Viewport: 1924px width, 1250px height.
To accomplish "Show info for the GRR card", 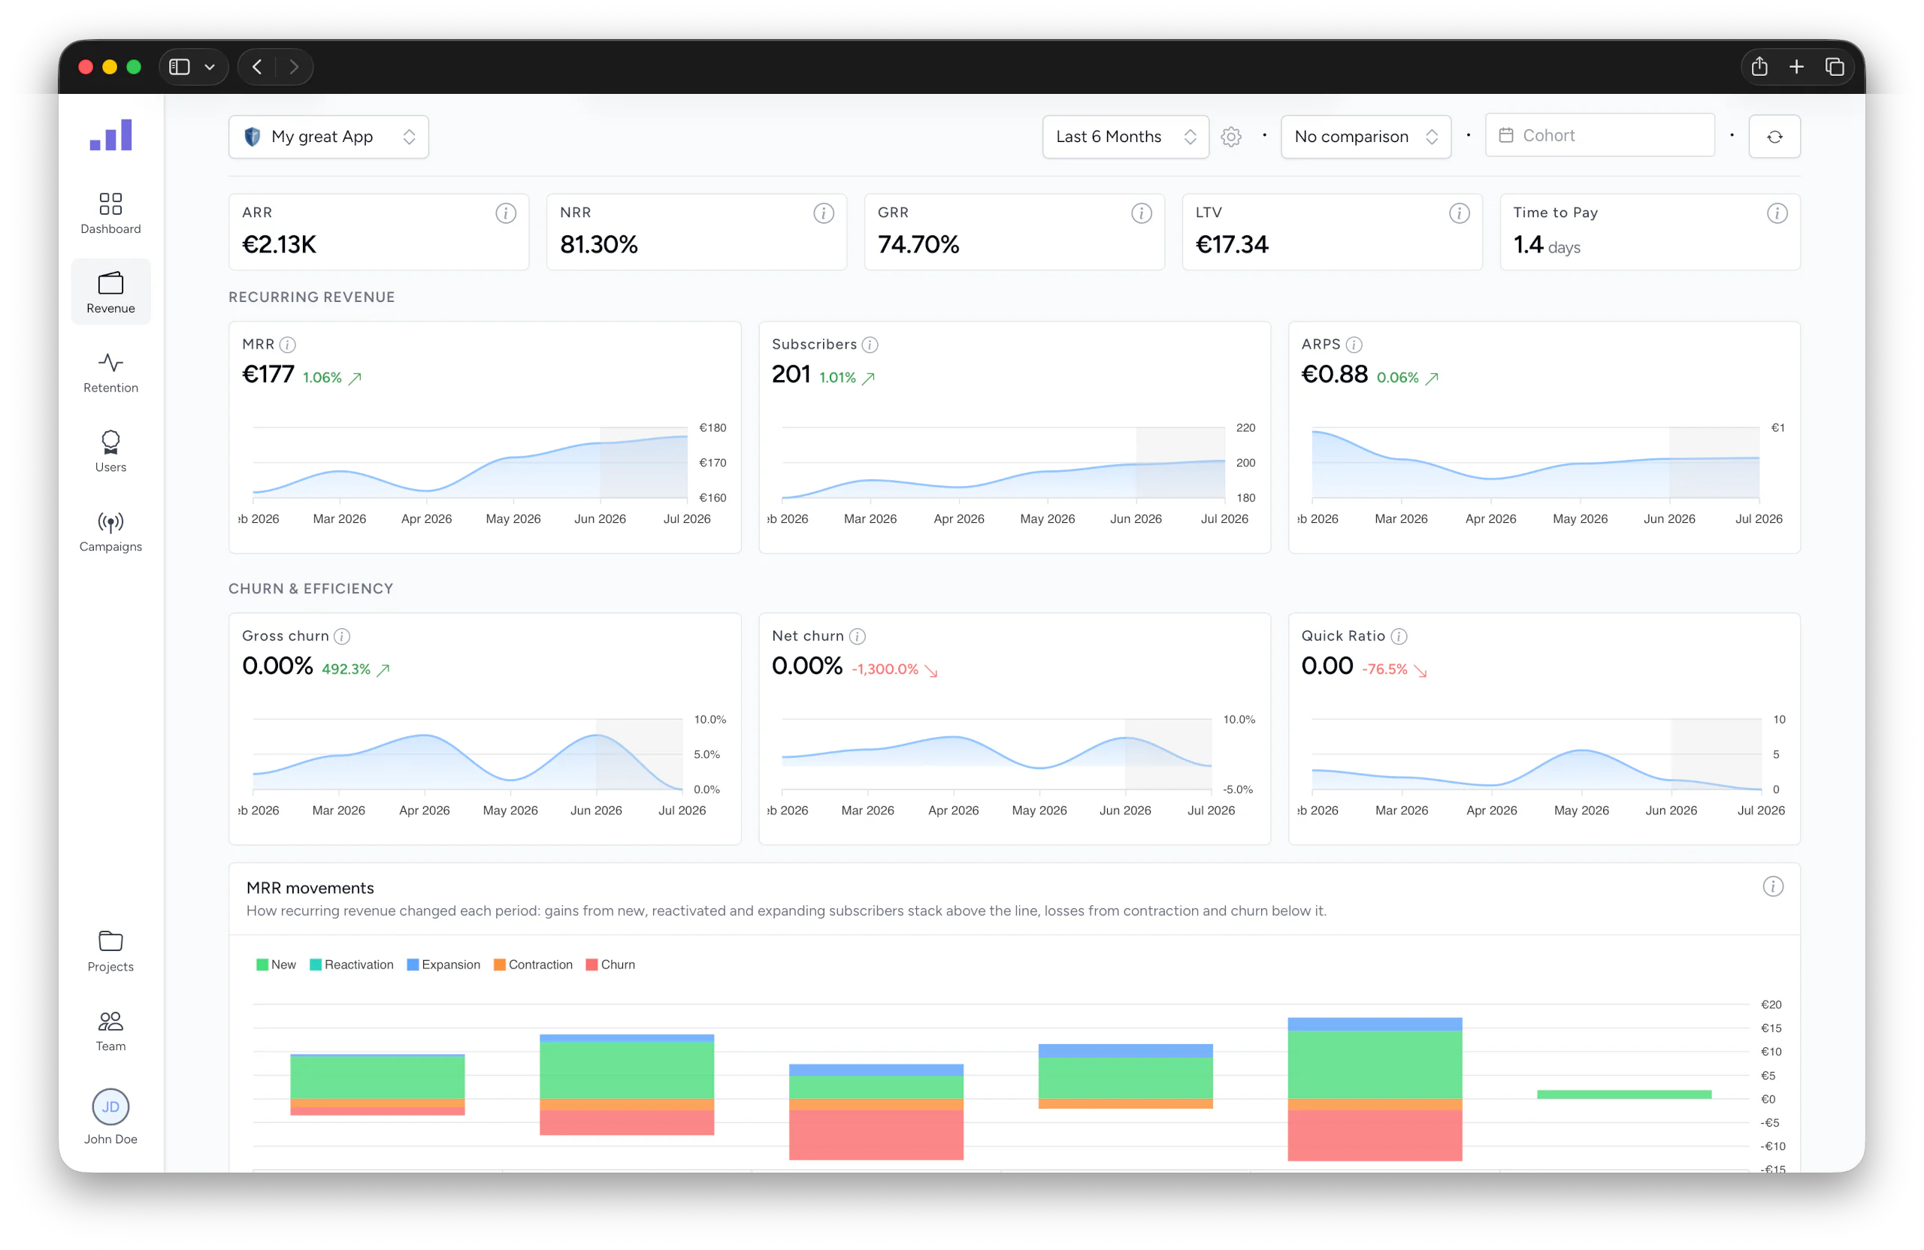I will click(1142, 213).
